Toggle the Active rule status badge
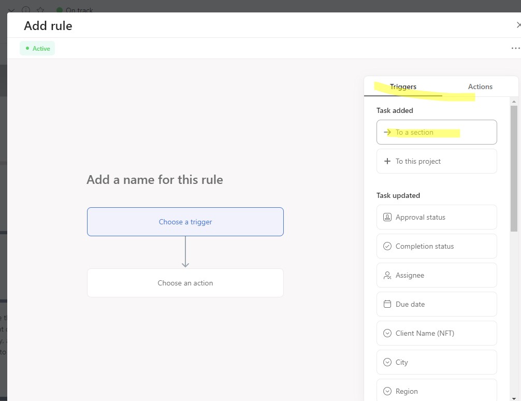Image resolution: width=521 pixels, height=401 pixels. pos(37,48)
